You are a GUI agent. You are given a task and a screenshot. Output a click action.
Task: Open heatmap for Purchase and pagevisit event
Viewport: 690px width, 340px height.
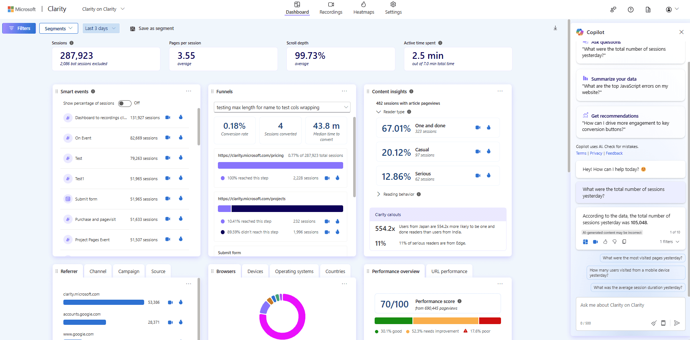(181, 219)
